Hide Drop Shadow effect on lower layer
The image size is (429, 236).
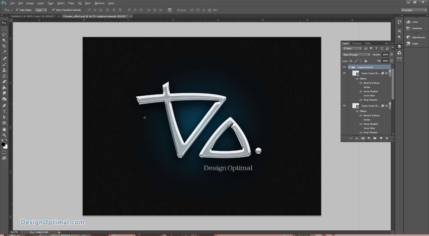point(361,133)
